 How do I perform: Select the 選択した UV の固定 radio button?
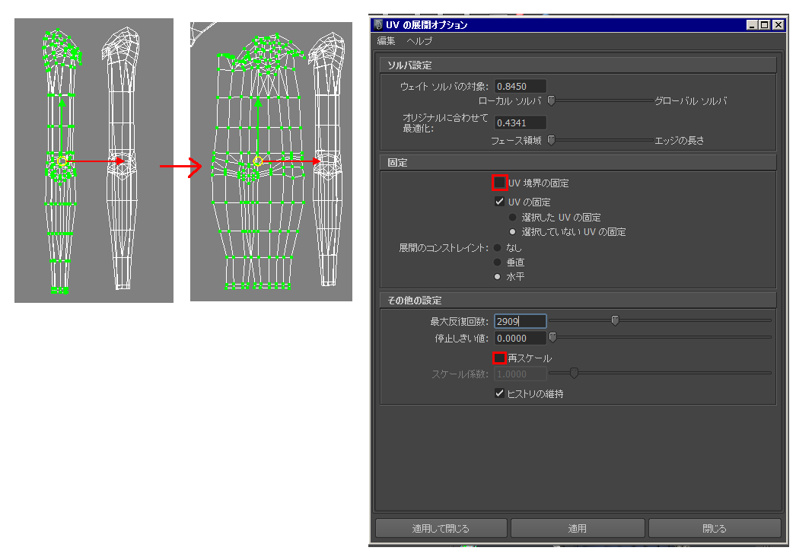(512, 218)
